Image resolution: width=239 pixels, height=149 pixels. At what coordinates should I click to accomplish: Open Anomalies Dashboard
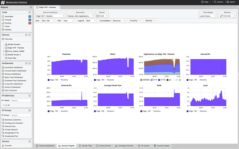(x=14, y=68)
